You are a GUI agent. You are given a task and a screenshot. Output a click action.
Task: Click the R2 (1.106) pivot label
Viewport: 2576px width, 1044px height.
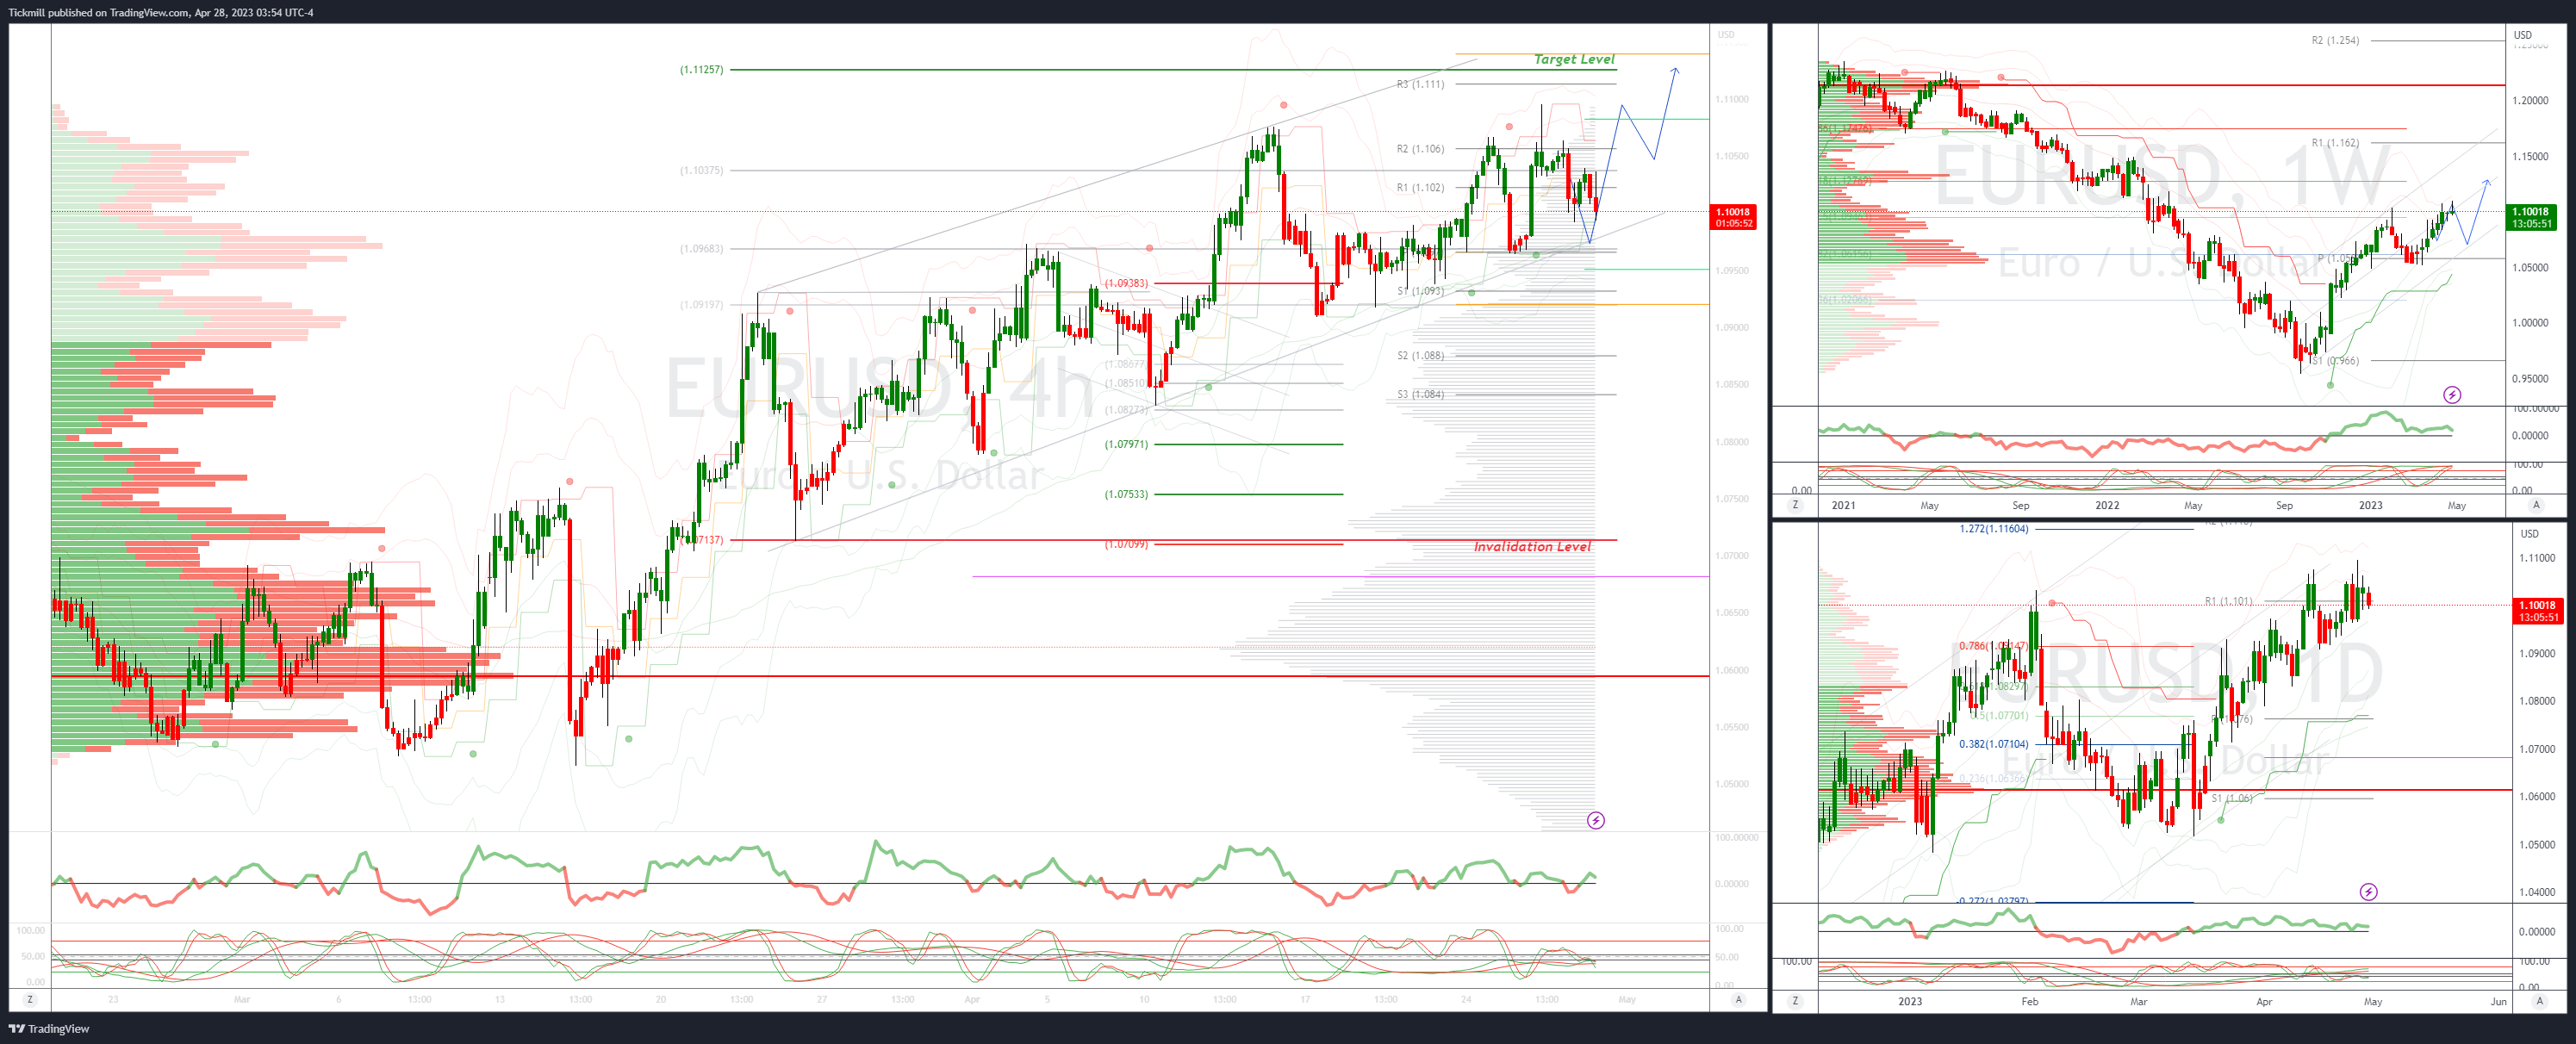point(1420,149)
